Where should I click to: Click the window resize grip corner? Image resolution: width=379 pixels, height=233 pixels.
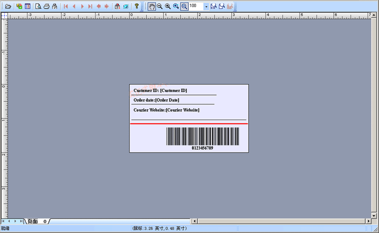click(x=376, y=230)
